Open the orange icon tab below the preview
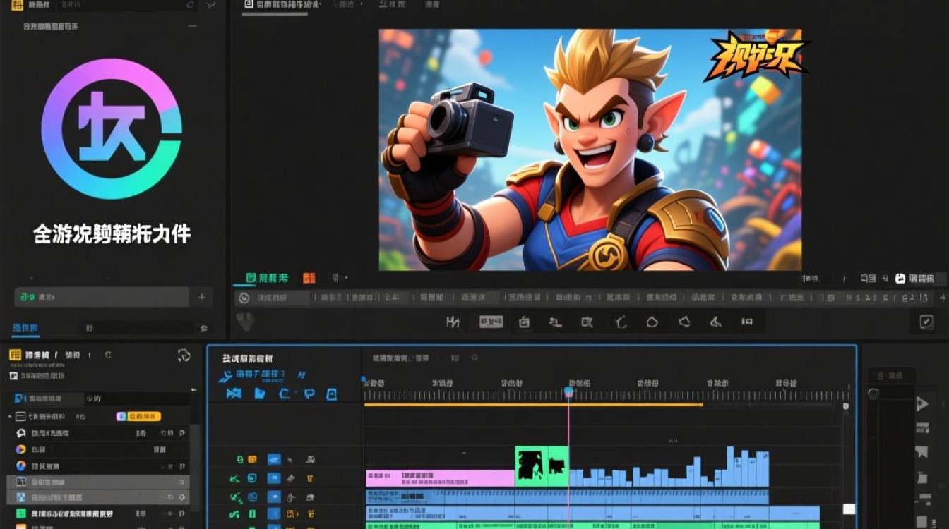The width and height of the screenshot is (949, 529). click(309, 278)
